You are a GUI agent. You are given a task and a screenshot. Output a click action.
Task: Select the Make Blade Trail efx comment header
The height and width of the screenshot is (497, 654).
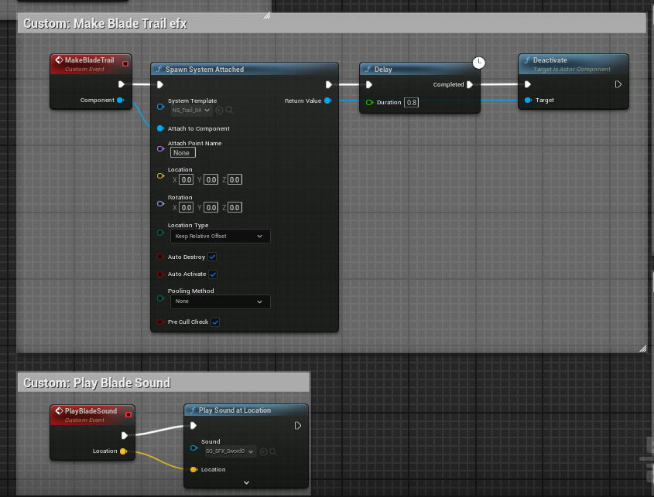point(331,23)
